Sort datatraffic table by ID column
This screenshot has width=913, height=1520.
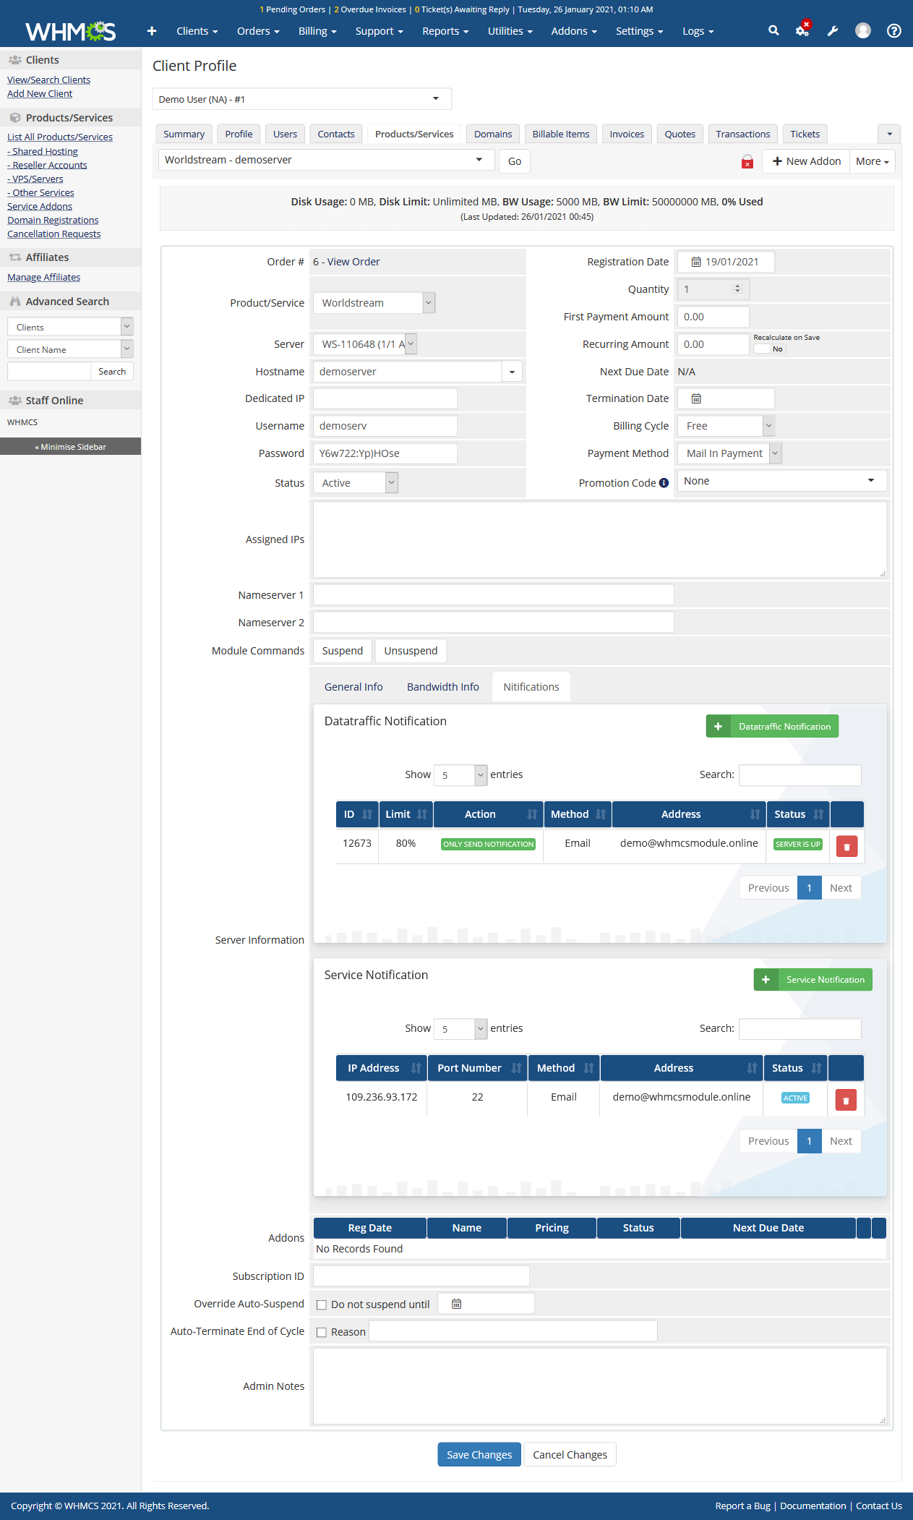(x=357, y=814)
